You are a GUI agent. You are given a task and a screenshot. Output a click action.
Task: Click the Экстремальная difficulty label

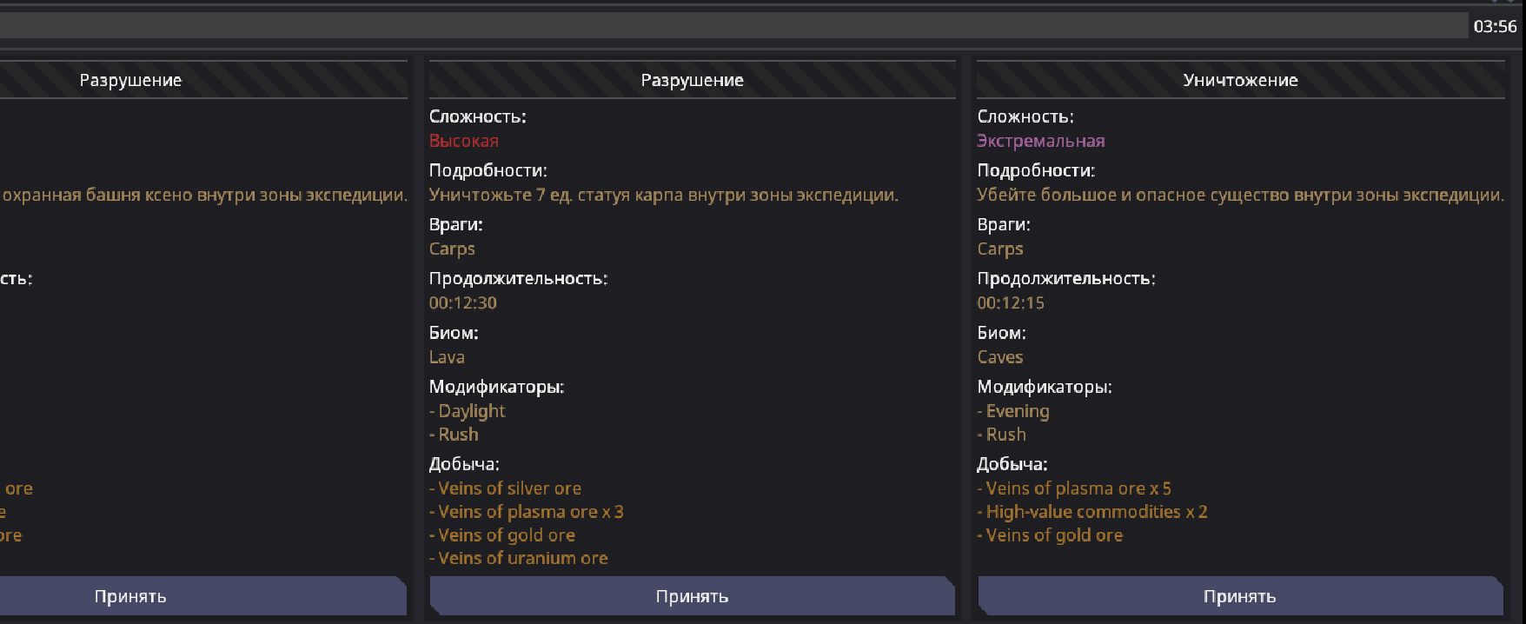[1040, 141]
